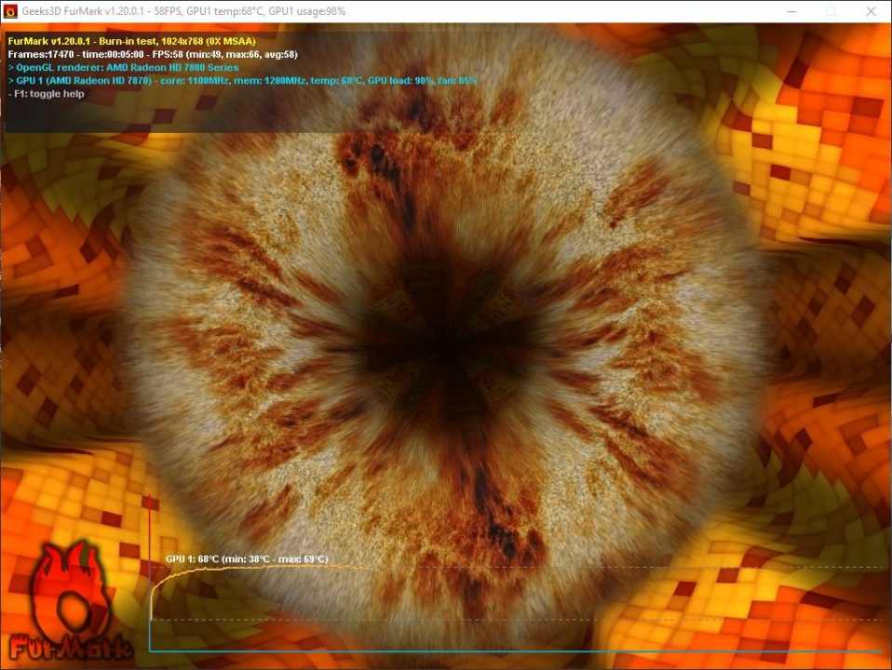
Task: Click the 'GPU 1: 68°C' temperature graph label
Action: point(247,559)
